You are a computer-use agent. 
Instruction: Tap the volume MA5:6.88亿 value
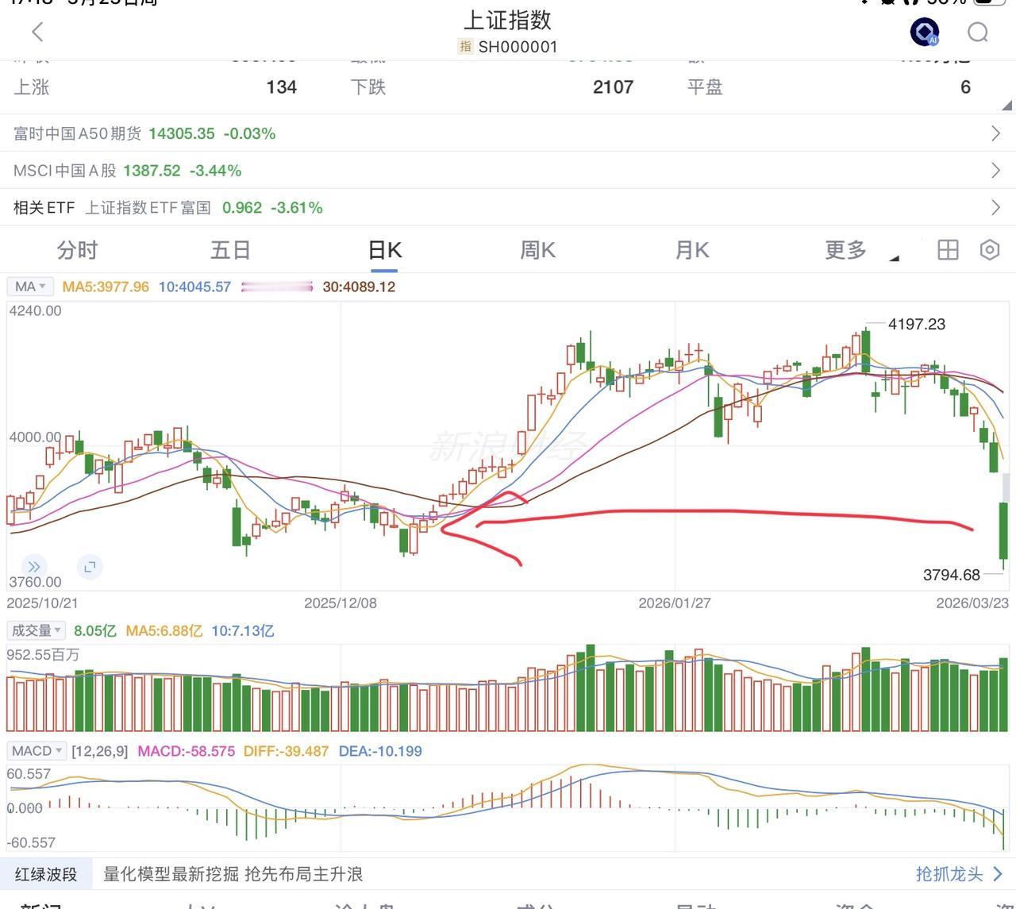pyautogui.click(x=164, y=631)
